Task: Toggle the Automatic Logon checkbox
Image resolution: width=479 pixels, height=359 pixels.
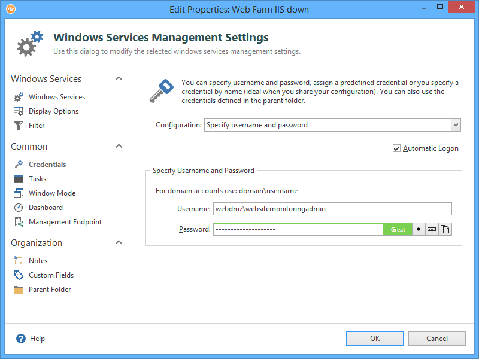Action: point(396,148)
